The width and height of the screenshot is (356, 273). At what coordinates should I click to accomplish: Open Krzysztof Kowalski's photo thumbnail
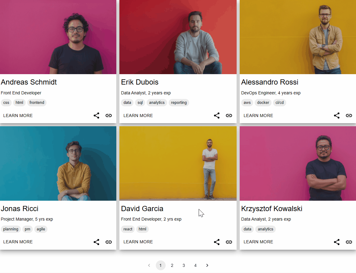click(298, 163)
